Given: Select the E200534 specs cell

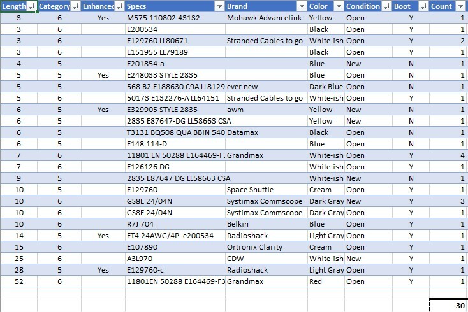Looking at the screenshot, I should [175, 29].
